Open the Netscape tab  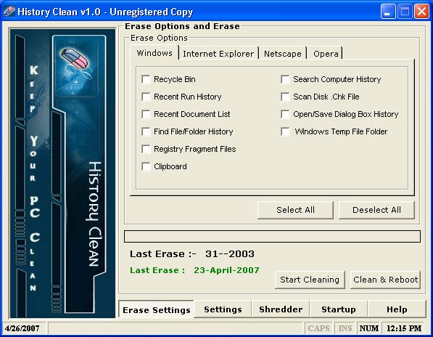point(282,54)
